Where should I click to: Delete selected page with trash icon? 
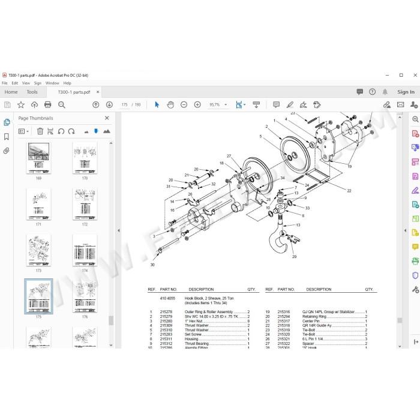point(40,131)
